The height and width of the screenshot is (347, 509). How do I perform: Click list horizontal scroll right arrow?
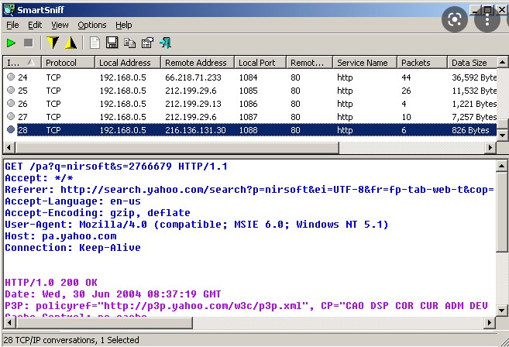click(x=491, y=148)
